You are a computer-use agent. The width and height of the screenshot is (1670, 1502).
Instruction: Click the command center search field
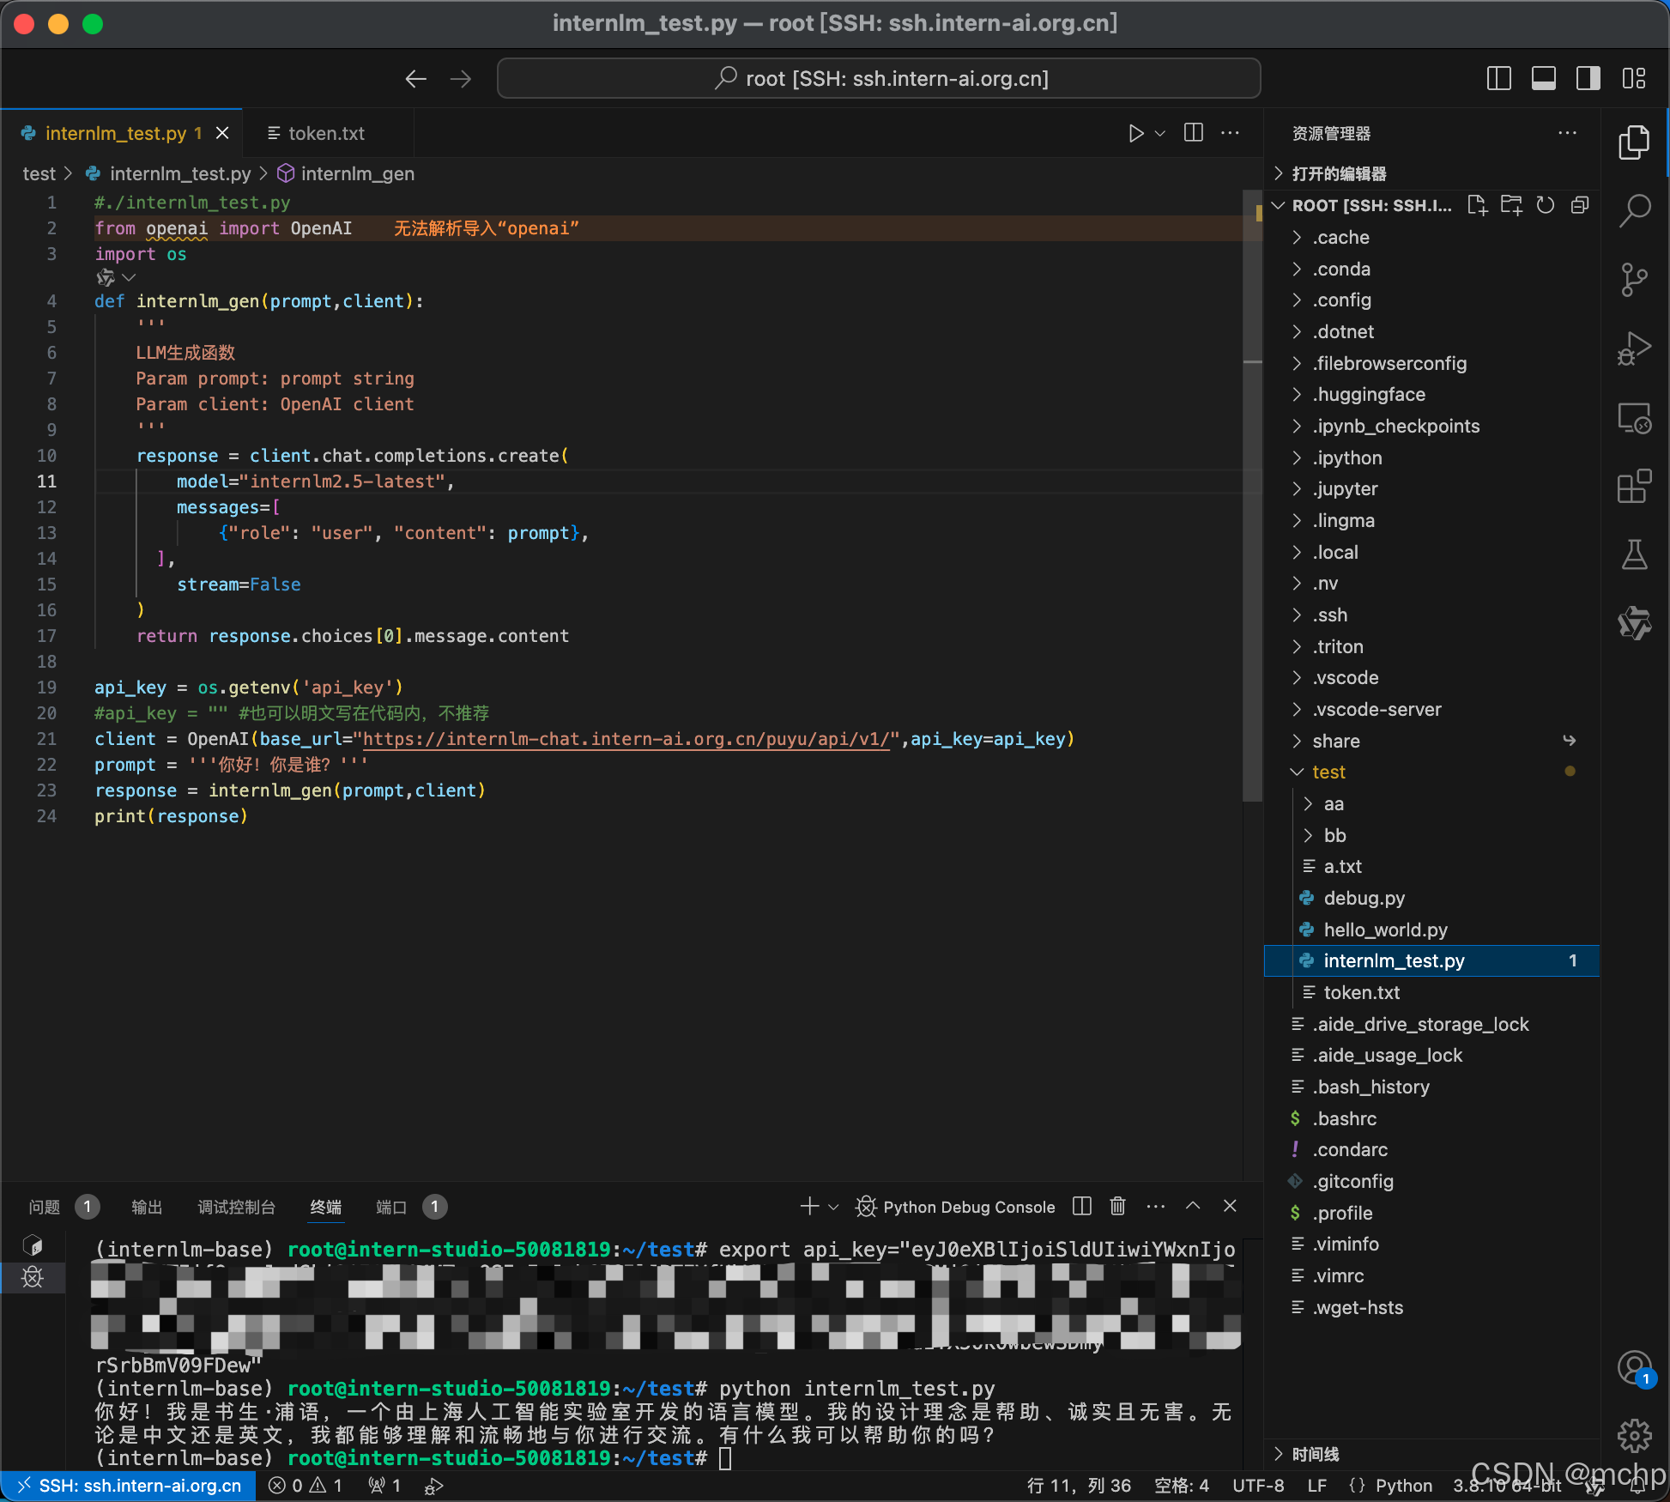879,78
